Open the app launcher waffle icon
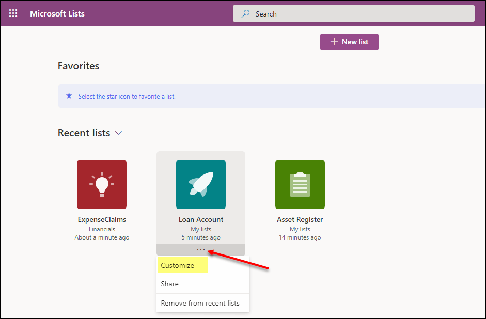This screenshot has width=486, height=319. 13,13
